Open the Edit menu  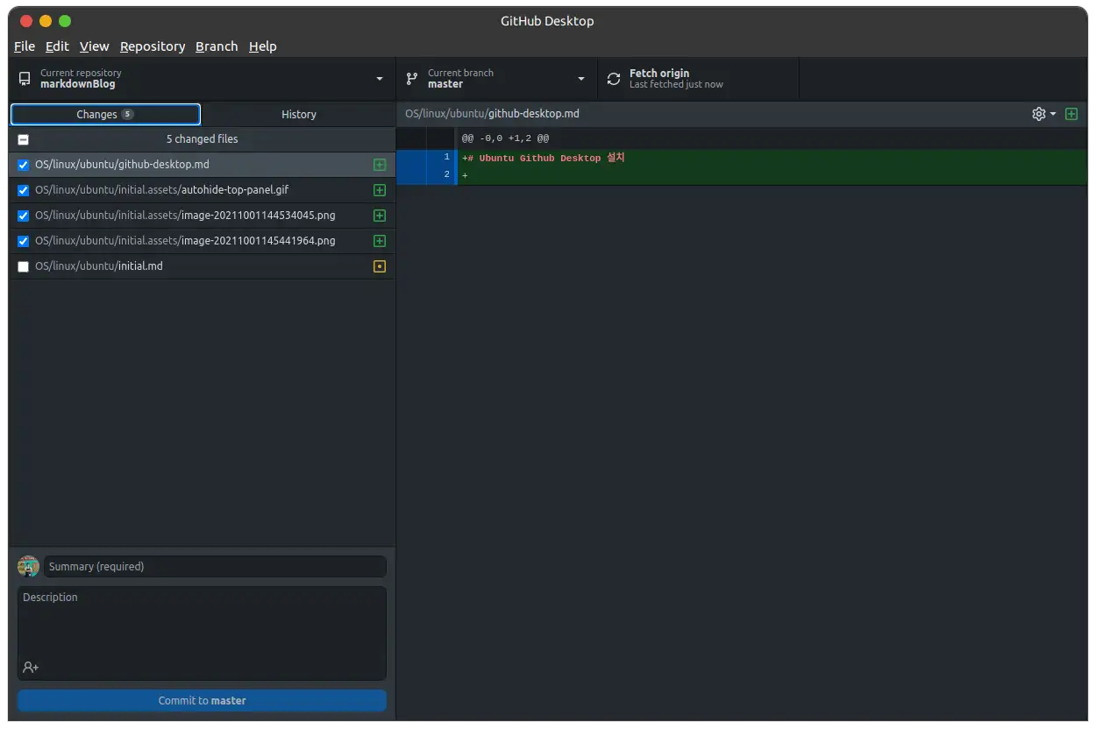[x=57, y=46]
